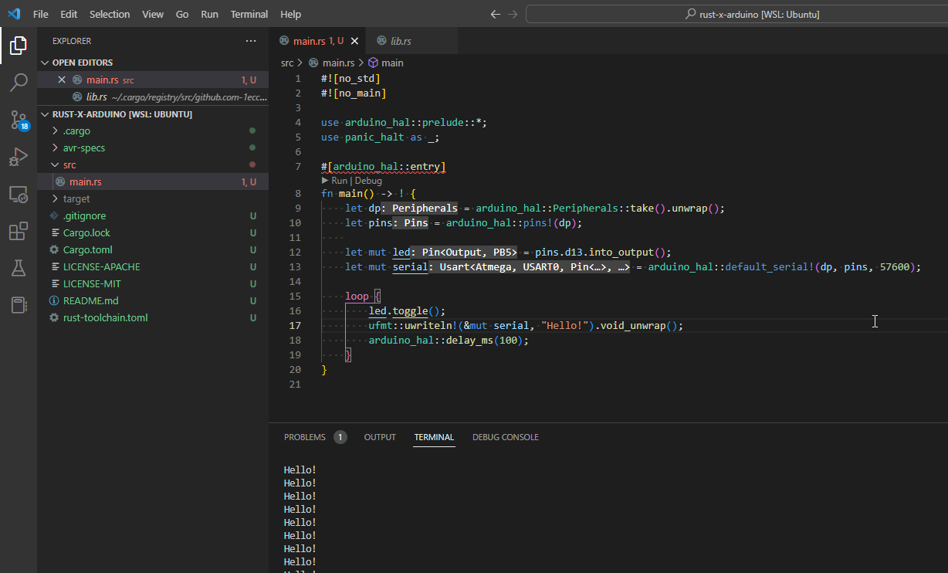The width and height of the screenshot is (948, 573).
Task: Expand the .cargo folder
Action: [x=76, y=131]
